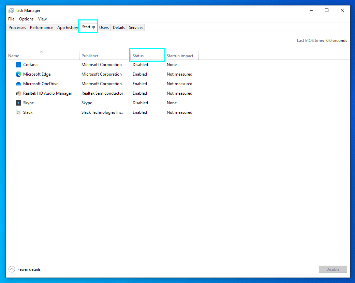Open the Performance tab

pos(41,27)
